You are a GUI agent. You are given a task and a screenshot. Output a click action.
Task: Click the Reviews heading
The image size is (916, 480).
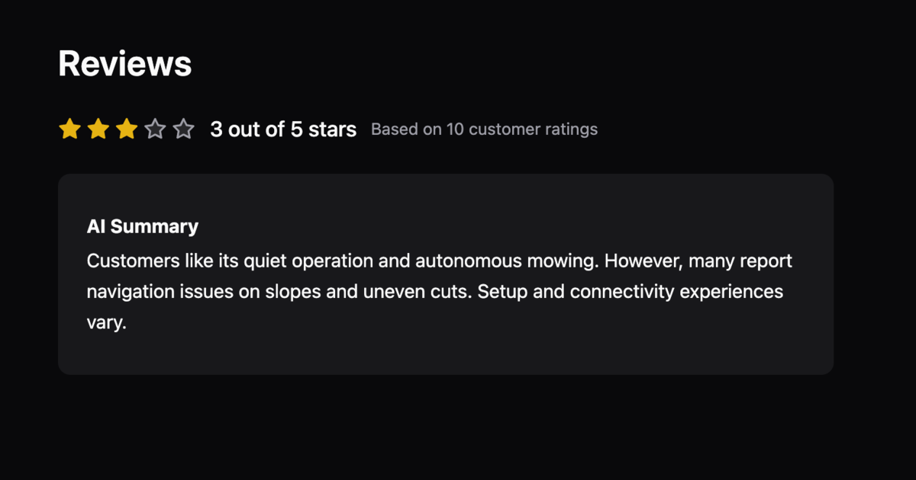click(x=124, y=64)
